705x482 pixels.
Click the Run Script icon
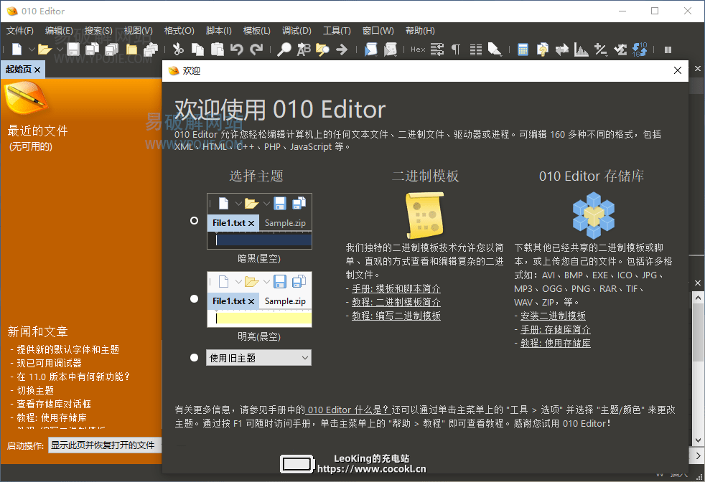(x=370, y=49)
